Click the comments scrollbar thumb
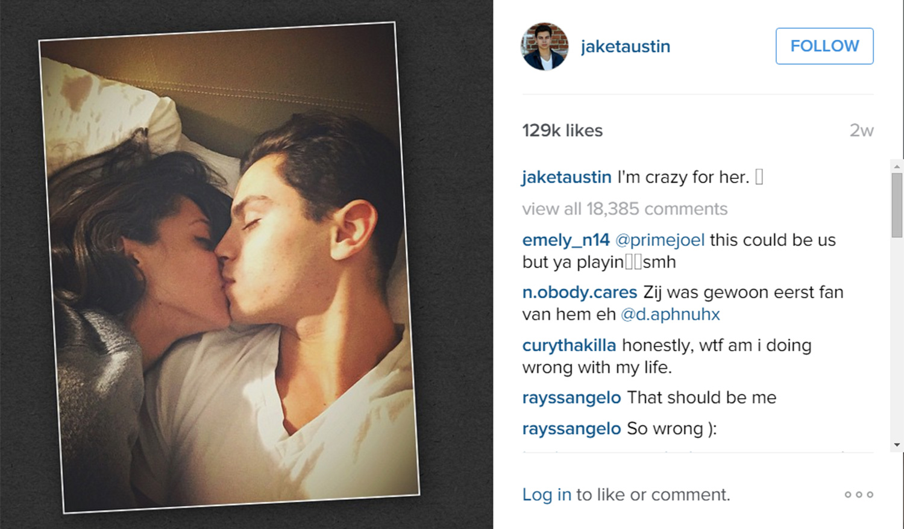 click(x=897, y=205)
